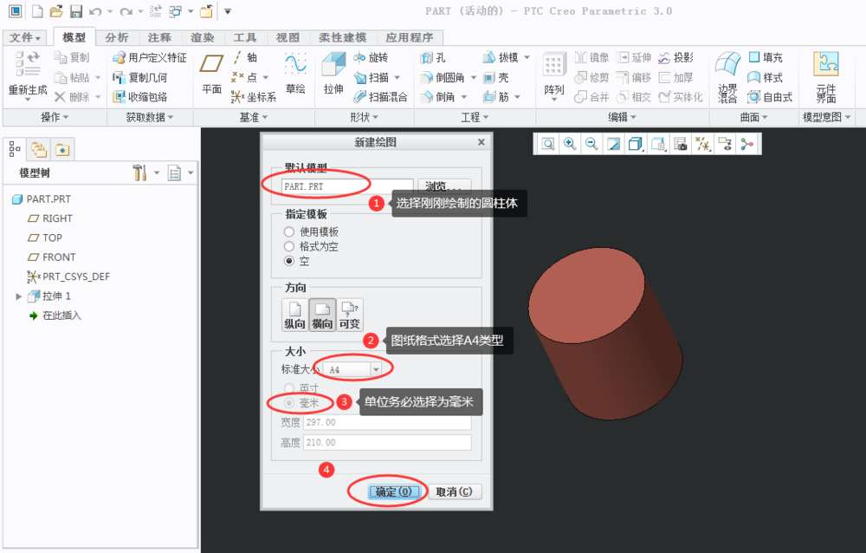
Task: Open the 编辑 group dropdown
Action: pos(623,117)
